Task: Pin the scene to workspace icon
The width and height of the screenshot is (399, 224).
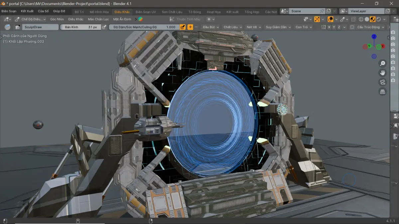Action: (x=322, y=11)
